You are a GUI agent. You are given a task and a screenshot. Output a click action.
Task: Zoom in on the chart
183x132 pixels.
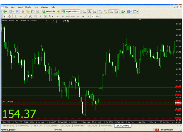click(x=100, y=11)
